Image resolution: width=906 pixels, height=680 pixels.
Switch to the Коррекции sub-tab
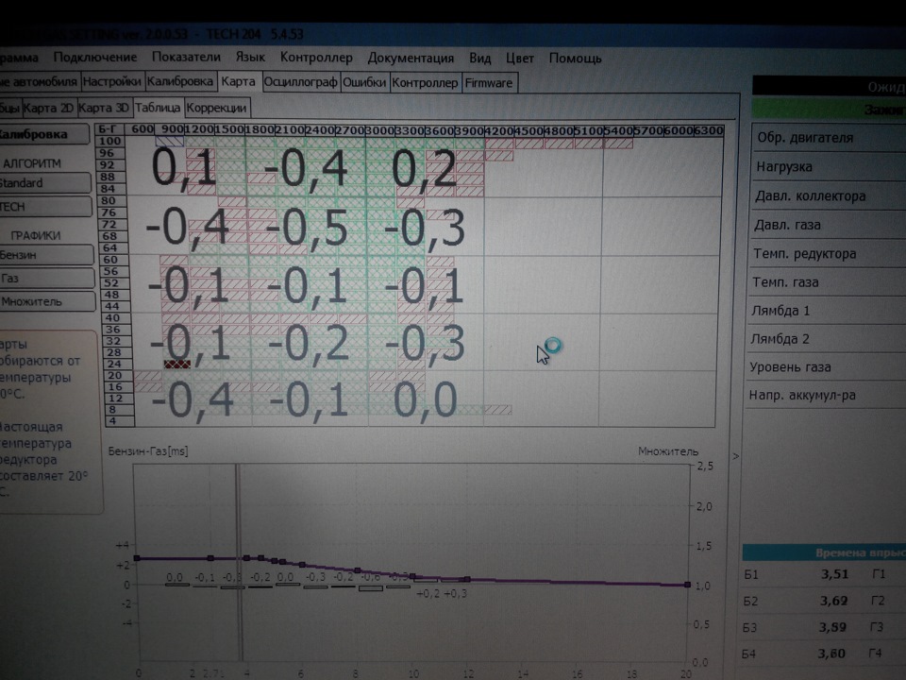(x=217, y=108)
